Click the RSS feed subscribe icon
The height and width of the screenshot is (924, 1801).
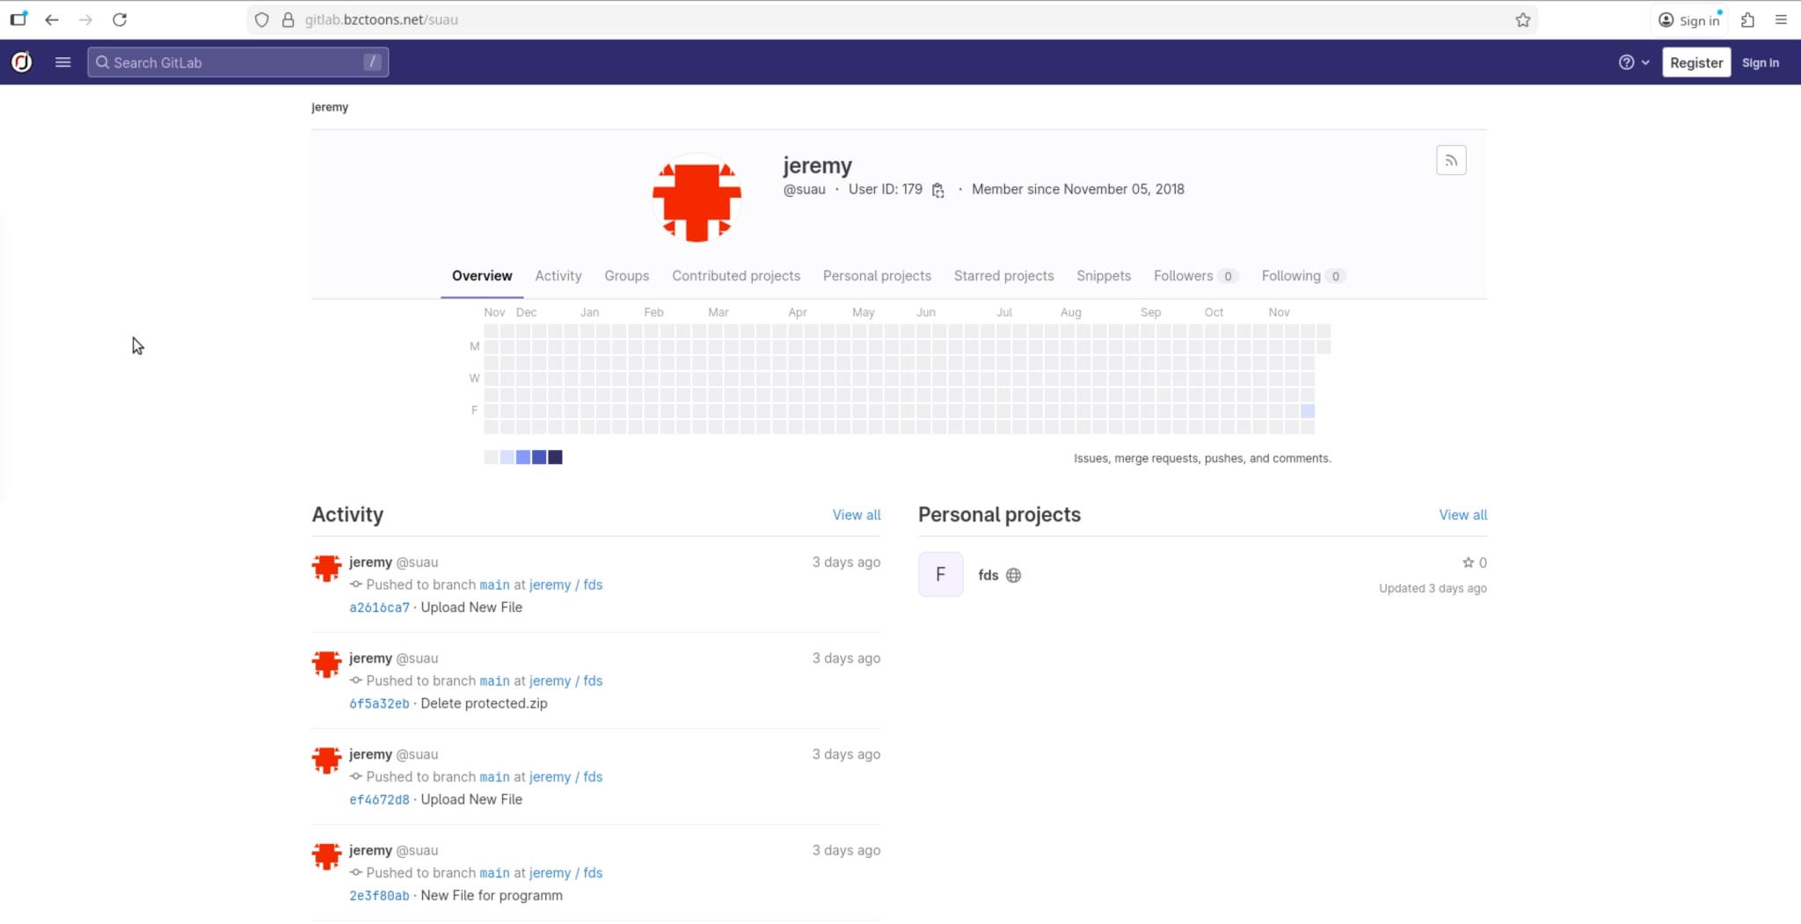pos(1451,161)
